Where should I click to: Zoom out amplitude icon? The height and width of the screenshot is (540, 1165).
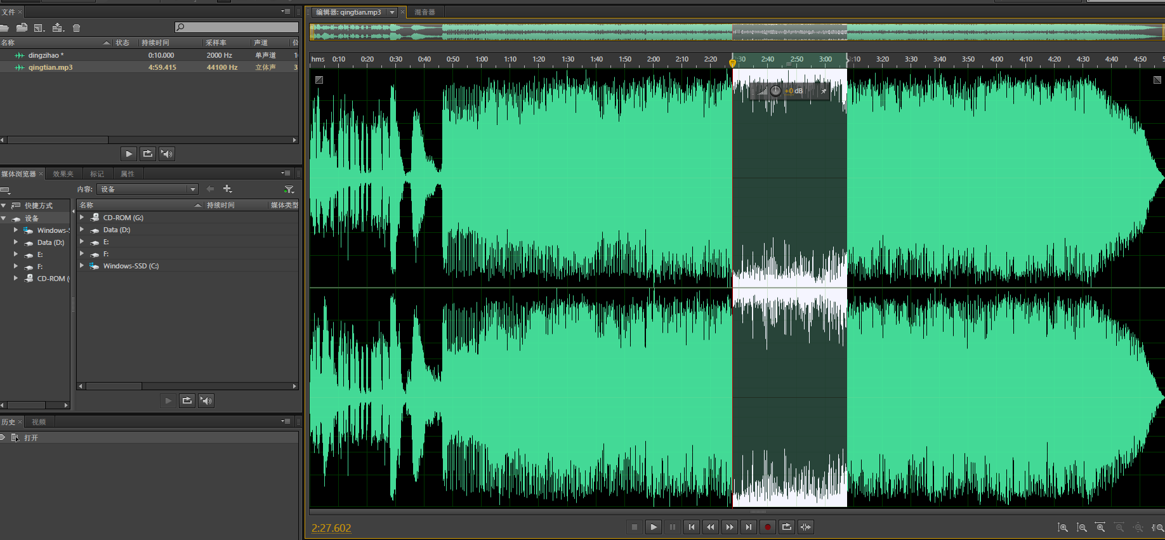click(x=1082, y=527)
